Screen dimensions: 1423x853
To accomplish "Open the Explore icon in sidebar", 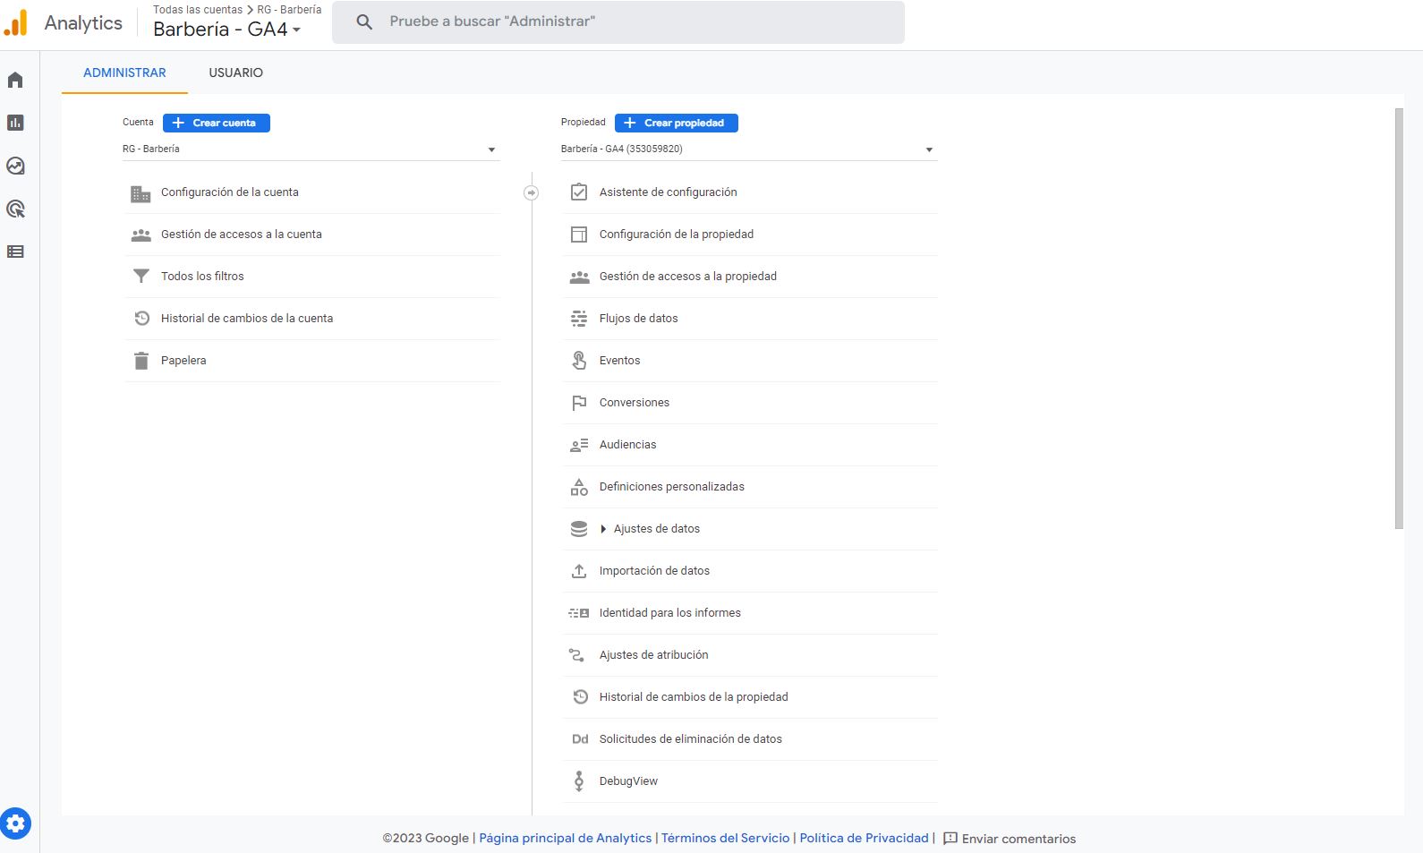I will [x=15, y=166].
